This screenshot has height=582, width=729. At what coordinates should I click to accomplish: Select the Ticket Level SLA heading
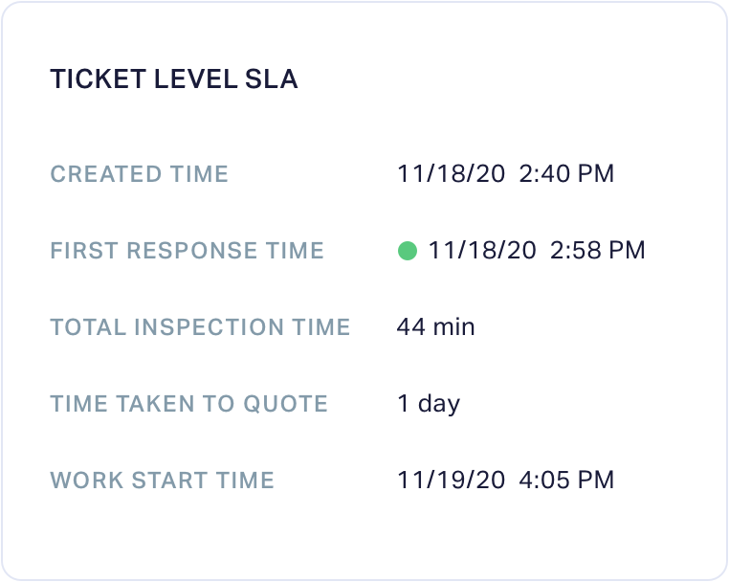pos(174,78)
